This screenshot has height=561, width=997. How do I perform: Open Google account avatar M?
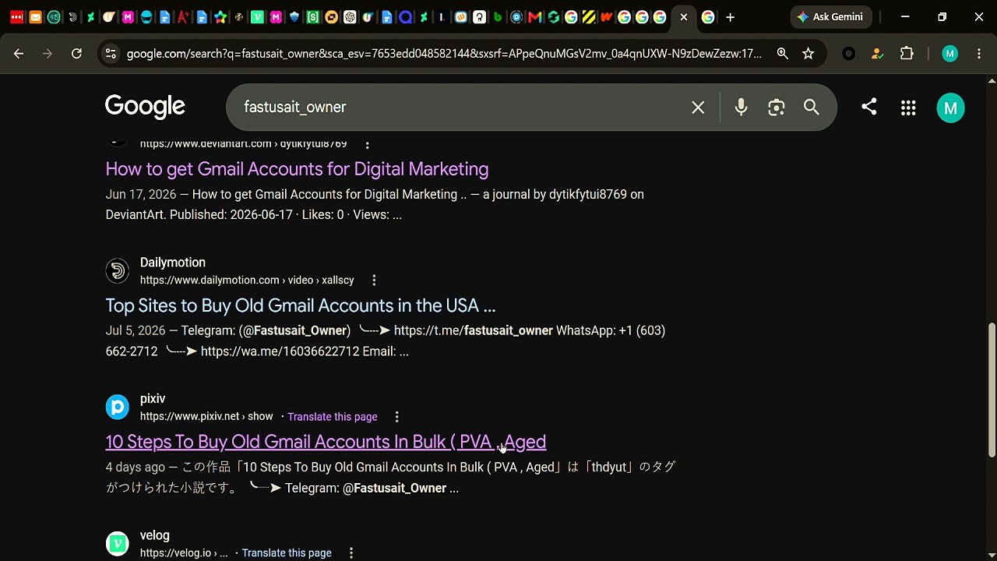pyautogui.click(x=950, y=108)
